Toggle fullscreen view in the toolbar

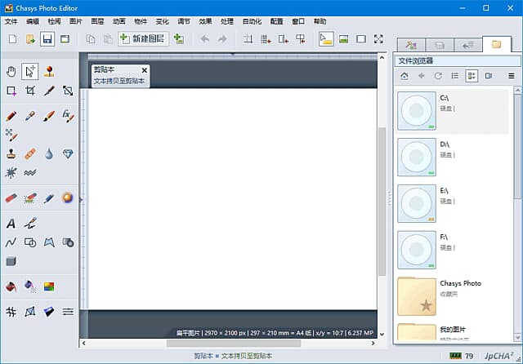click(x=378, y=38)
